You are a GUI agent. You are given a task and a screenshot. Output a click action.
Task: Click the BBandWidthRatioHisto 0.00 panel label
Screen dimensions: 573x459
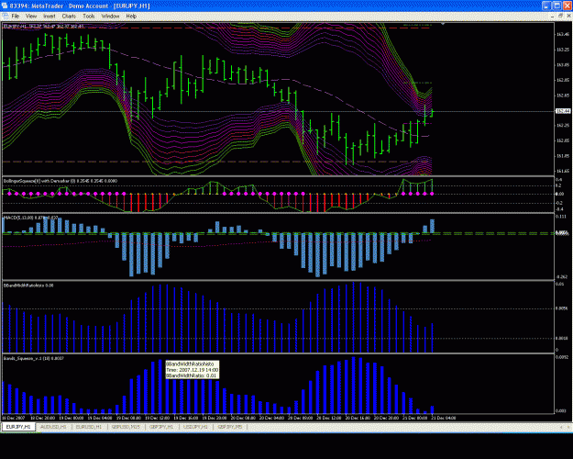(28, 285)
